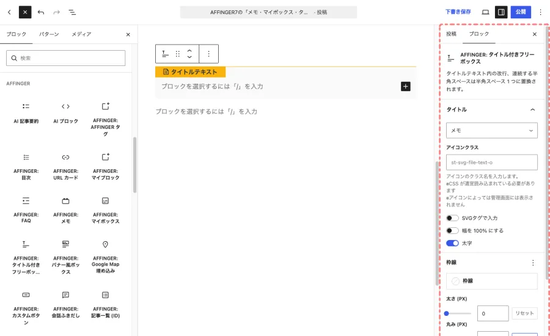The image size is (550, 336).
Task: Insert the AFFINGER: メモ block
Action: (65, 210)
